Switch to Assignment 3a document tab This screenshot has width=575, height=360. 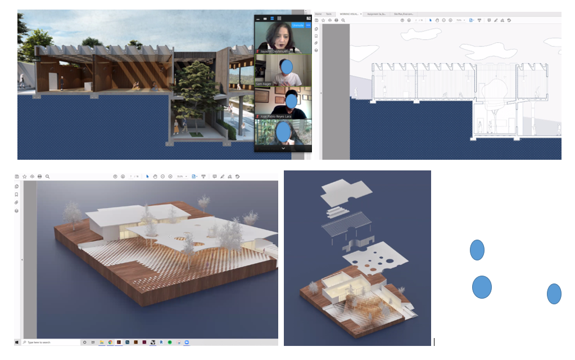[x=376, y=14]
